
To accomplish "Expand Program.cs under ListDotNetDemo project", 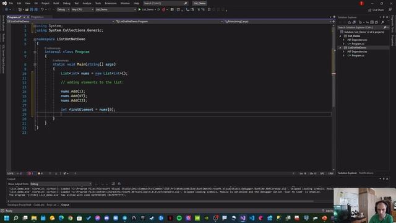I will 343,56.
